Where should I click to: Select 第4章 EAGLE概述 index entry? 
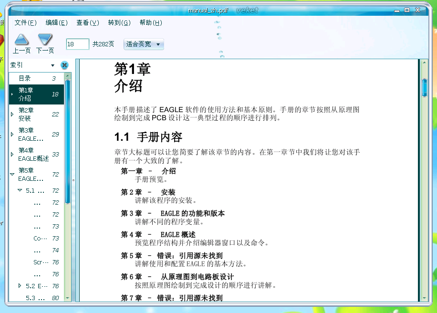click(37, 155)
